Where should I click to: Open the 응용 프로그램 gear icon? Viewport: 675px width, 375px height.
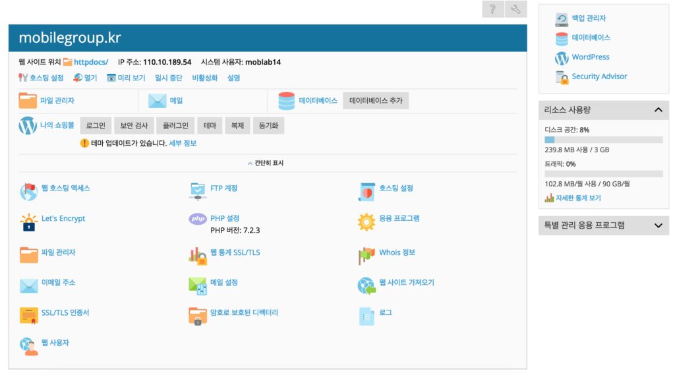[x=367, y=221]
